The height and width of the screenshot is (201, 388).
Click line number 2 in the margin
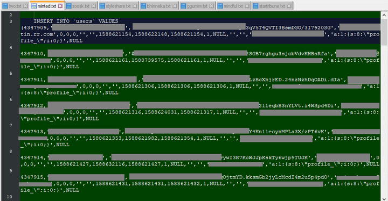tap(11, 15)
